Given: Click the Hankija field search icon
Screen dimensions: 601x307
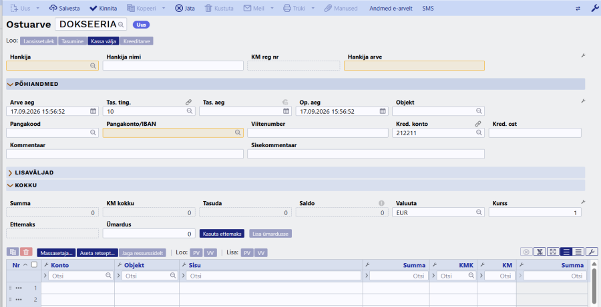Looking at the screenshot, I should point(93,66).
